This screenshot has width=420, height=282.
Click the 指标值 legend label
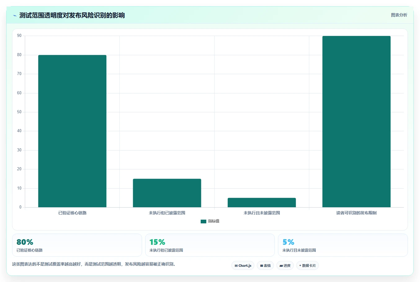(x=214, y=221)
